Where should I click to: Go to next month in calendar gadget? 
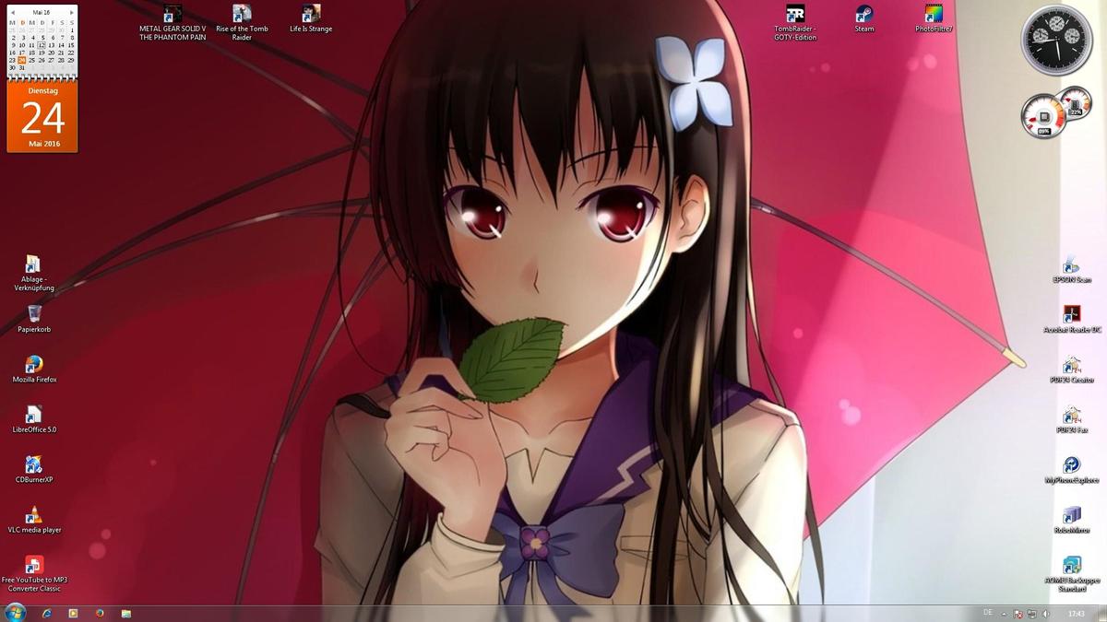pos(72,13)
